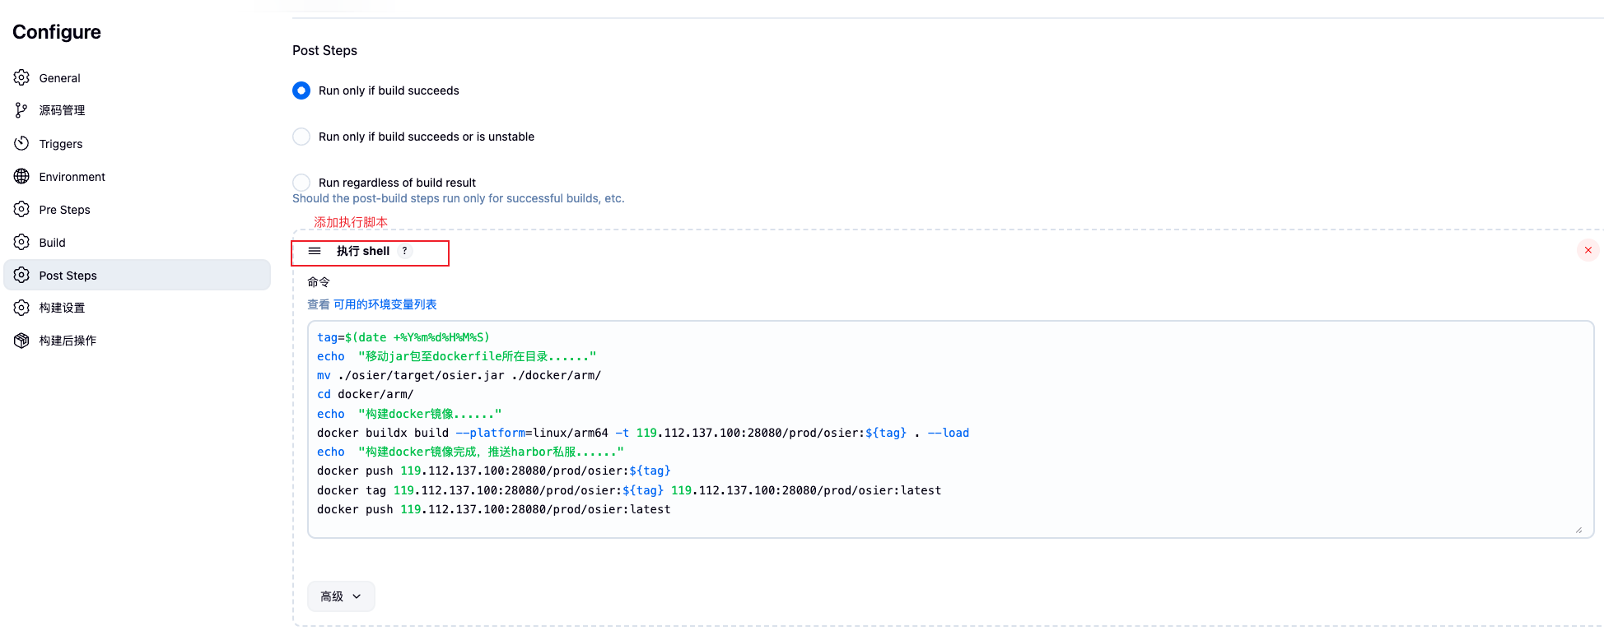Select Run only if build succeeds
1604x640 pixels.
[x=301, y=90]
